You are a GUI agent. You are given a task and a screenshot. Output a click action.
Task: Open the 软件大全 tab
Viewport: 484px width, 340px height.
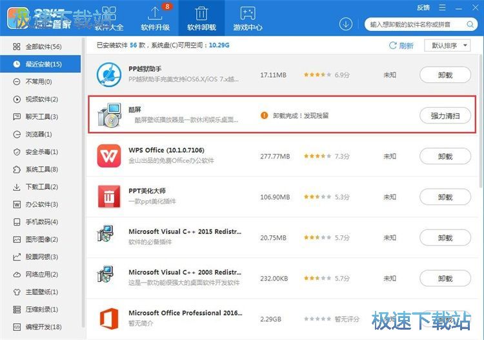tap(109, 18)
